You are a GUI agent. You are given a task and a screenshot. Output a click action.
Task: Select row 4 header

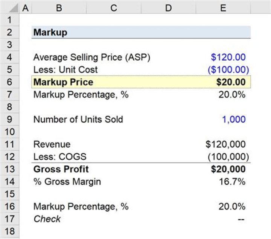[9, 57]
